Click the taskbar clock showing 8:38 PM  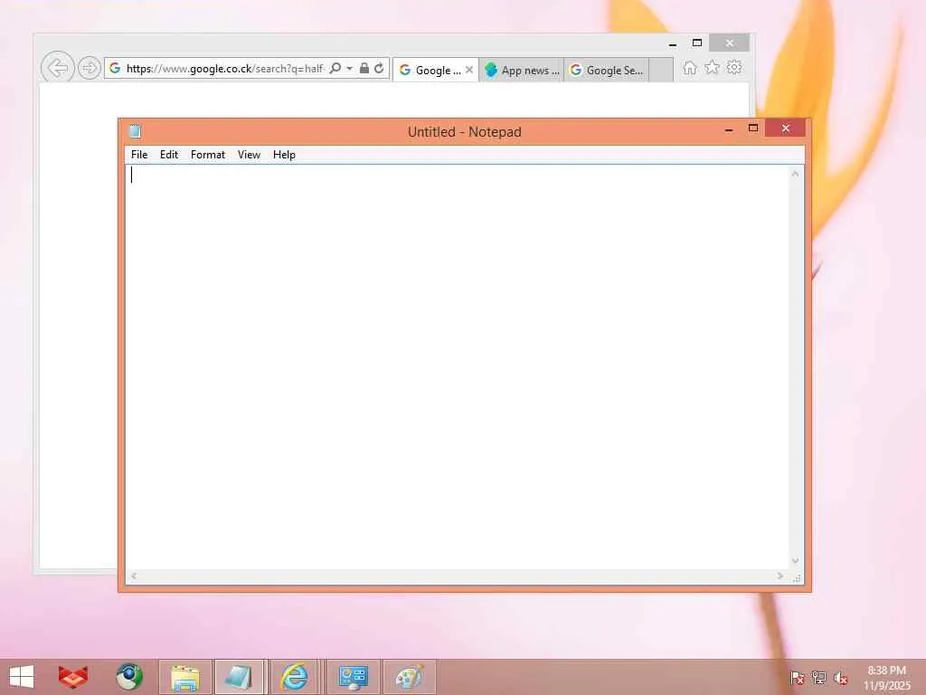(x=886, y=679)
